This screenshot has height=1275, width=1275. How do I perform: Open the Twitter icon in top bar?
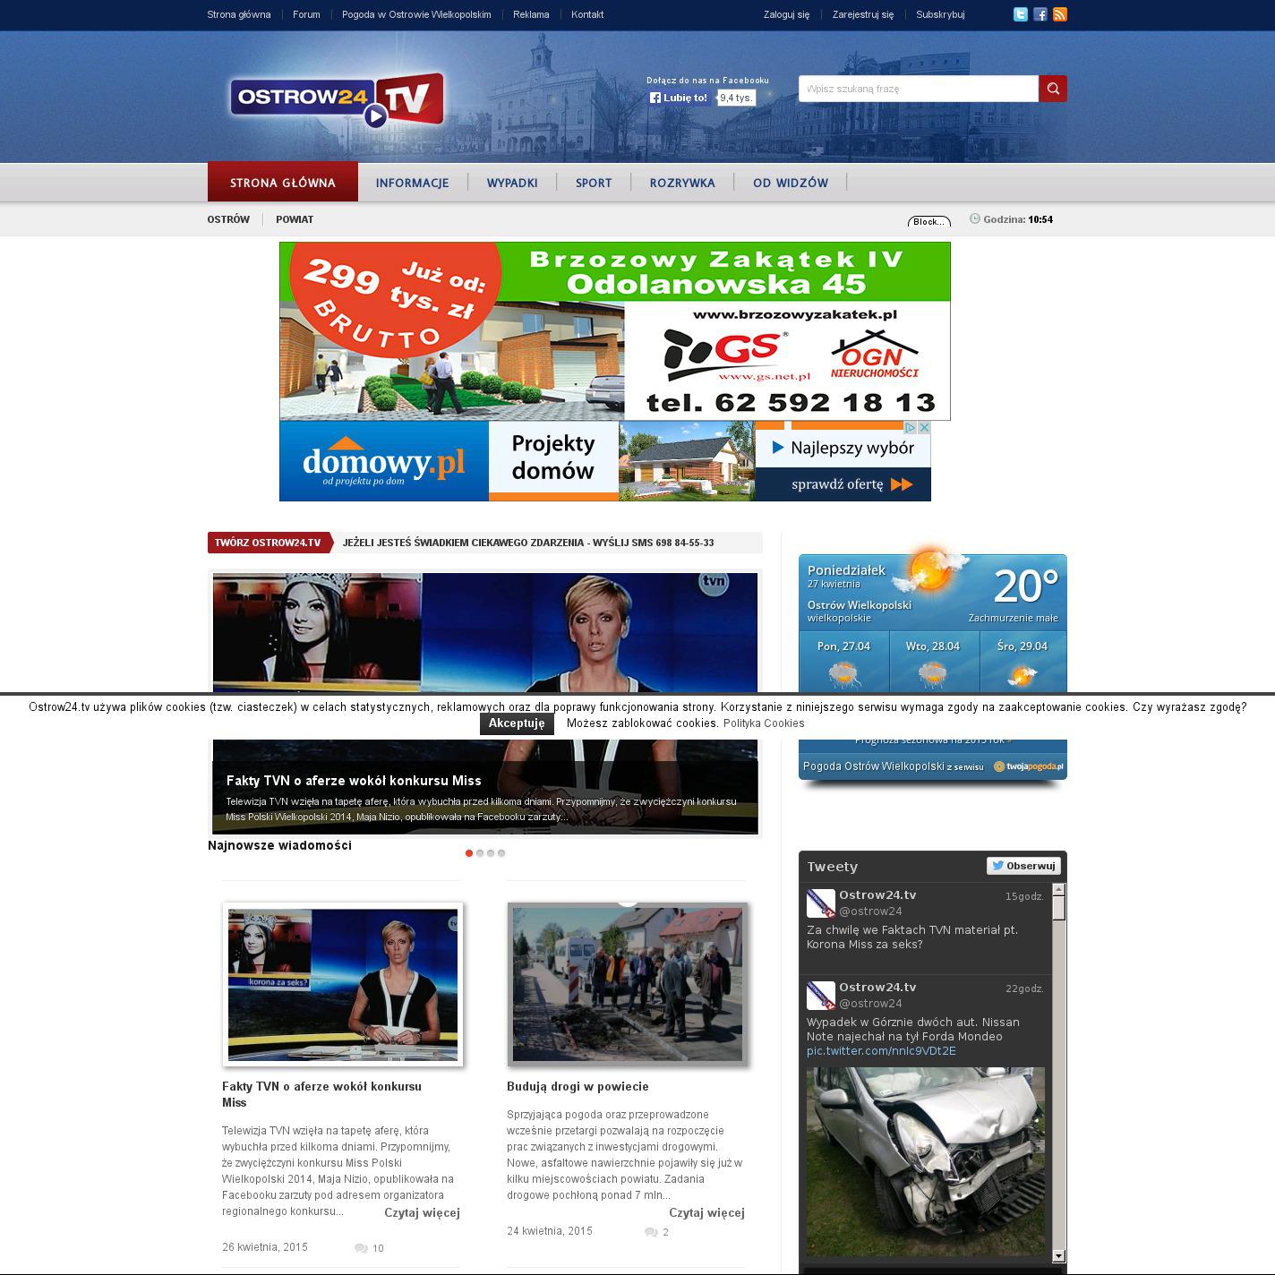[x=1020, y=14]
